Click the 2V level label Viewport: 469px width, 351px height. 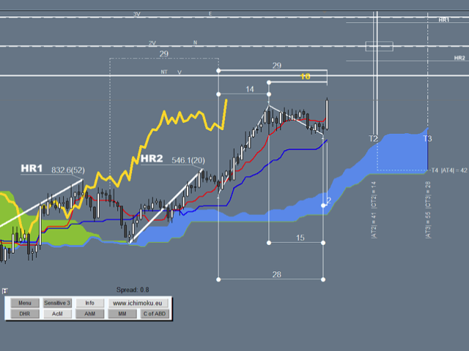152,43
